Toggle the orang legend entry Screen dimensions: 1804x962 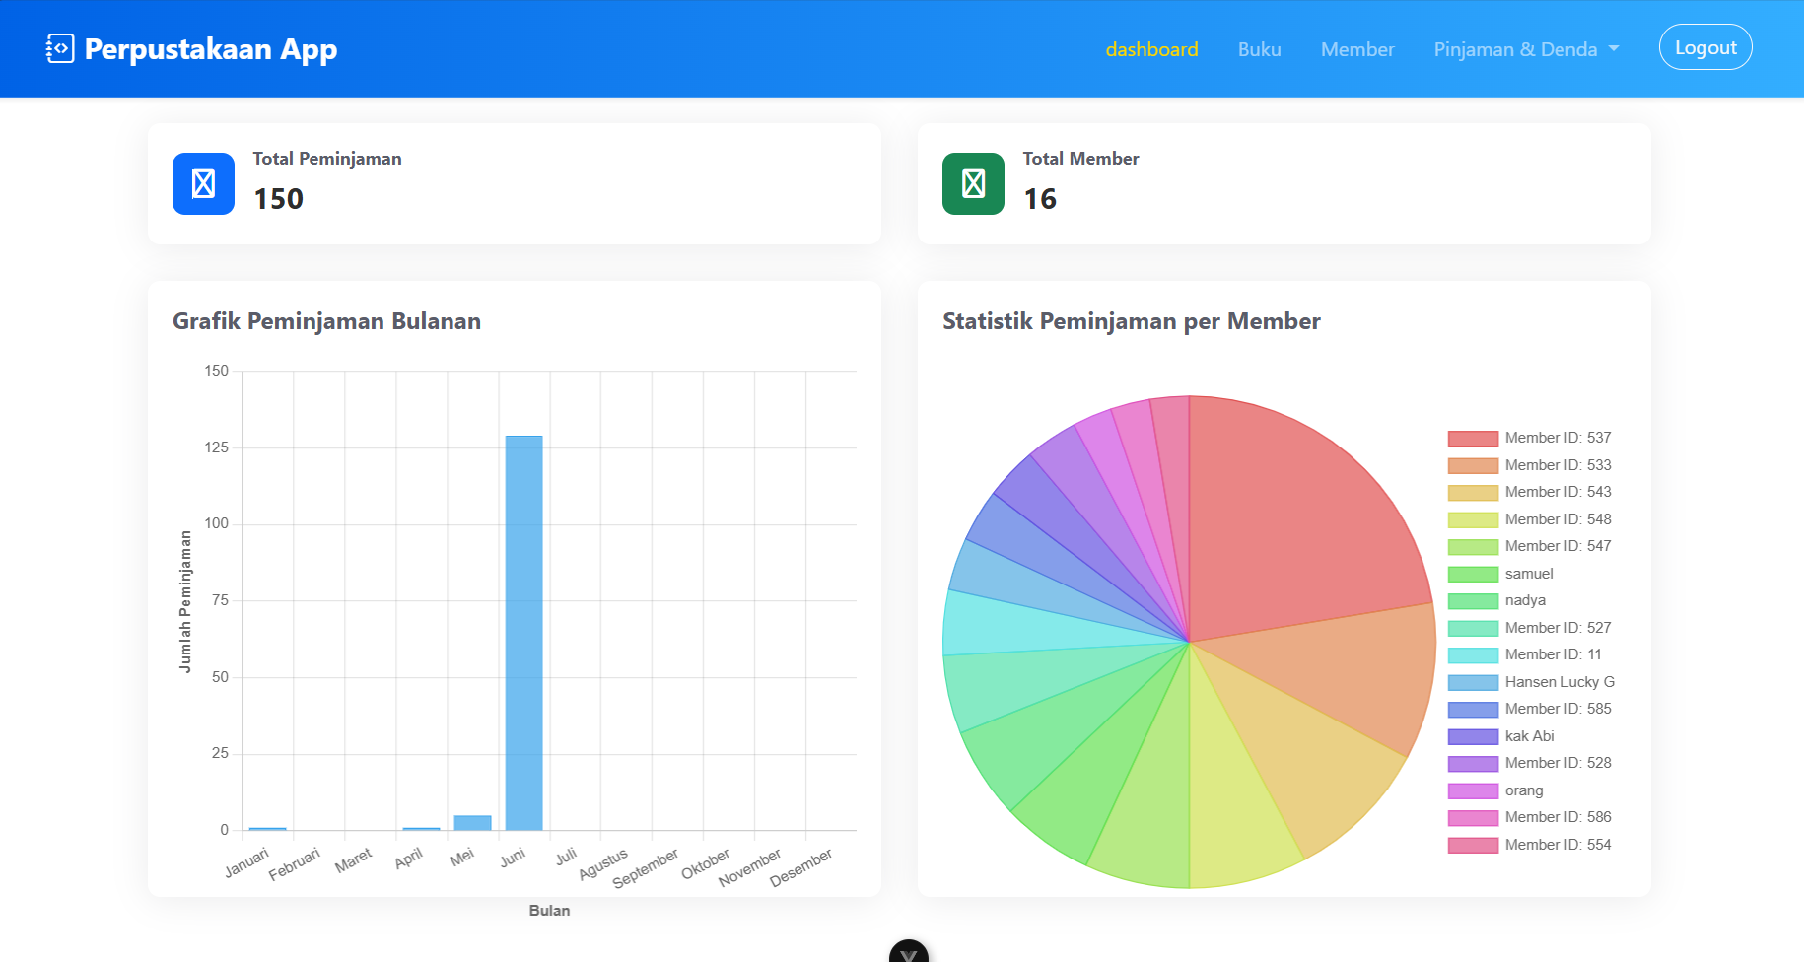(x=1523, y=790)
